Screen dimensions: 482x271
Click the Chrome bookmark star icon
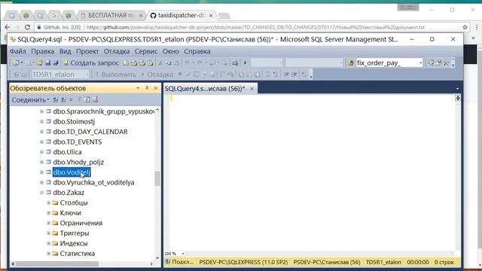pyautogui.click(x=465, y=27)
